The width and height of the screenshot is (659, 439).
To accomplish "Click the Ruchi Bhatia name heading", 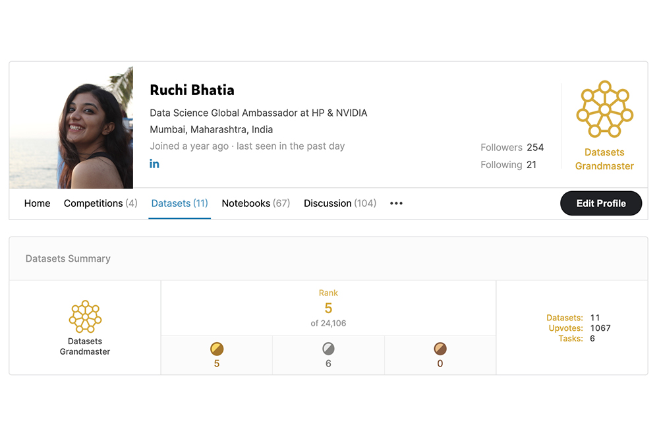I will click(192, 90).
